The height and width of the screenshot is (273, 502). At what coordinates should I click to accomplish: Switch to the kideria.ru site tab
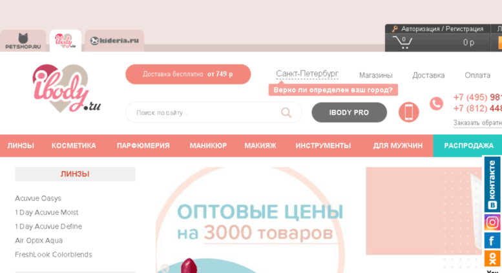pos(114,41)
